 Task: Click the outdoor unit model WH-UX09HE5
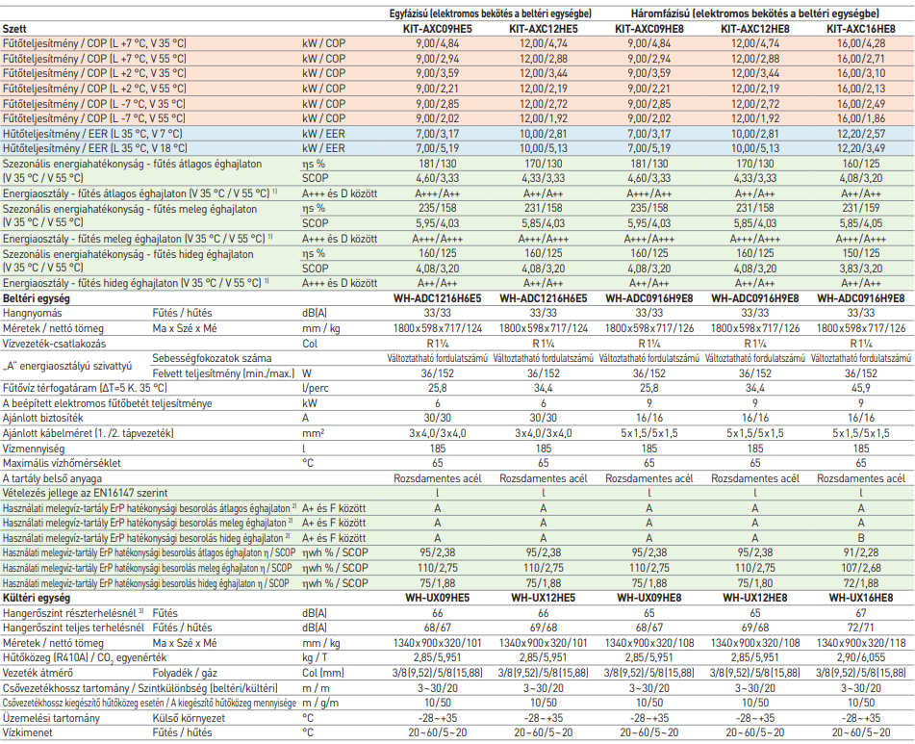(438, 598)
